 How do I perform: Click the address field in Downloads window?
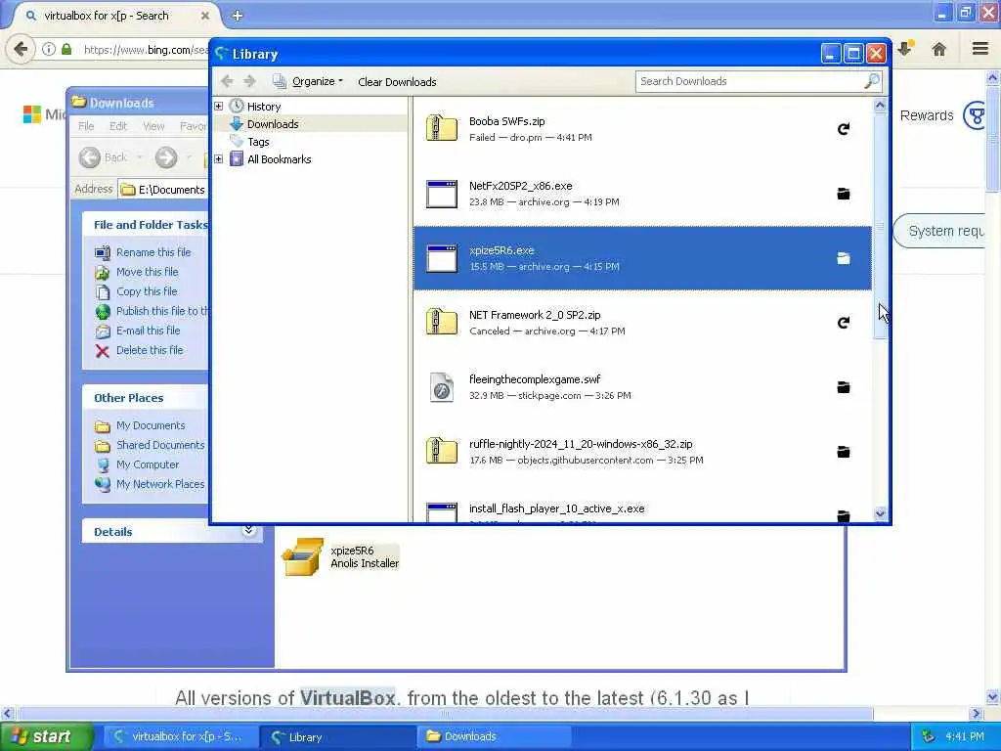point(163,189)
